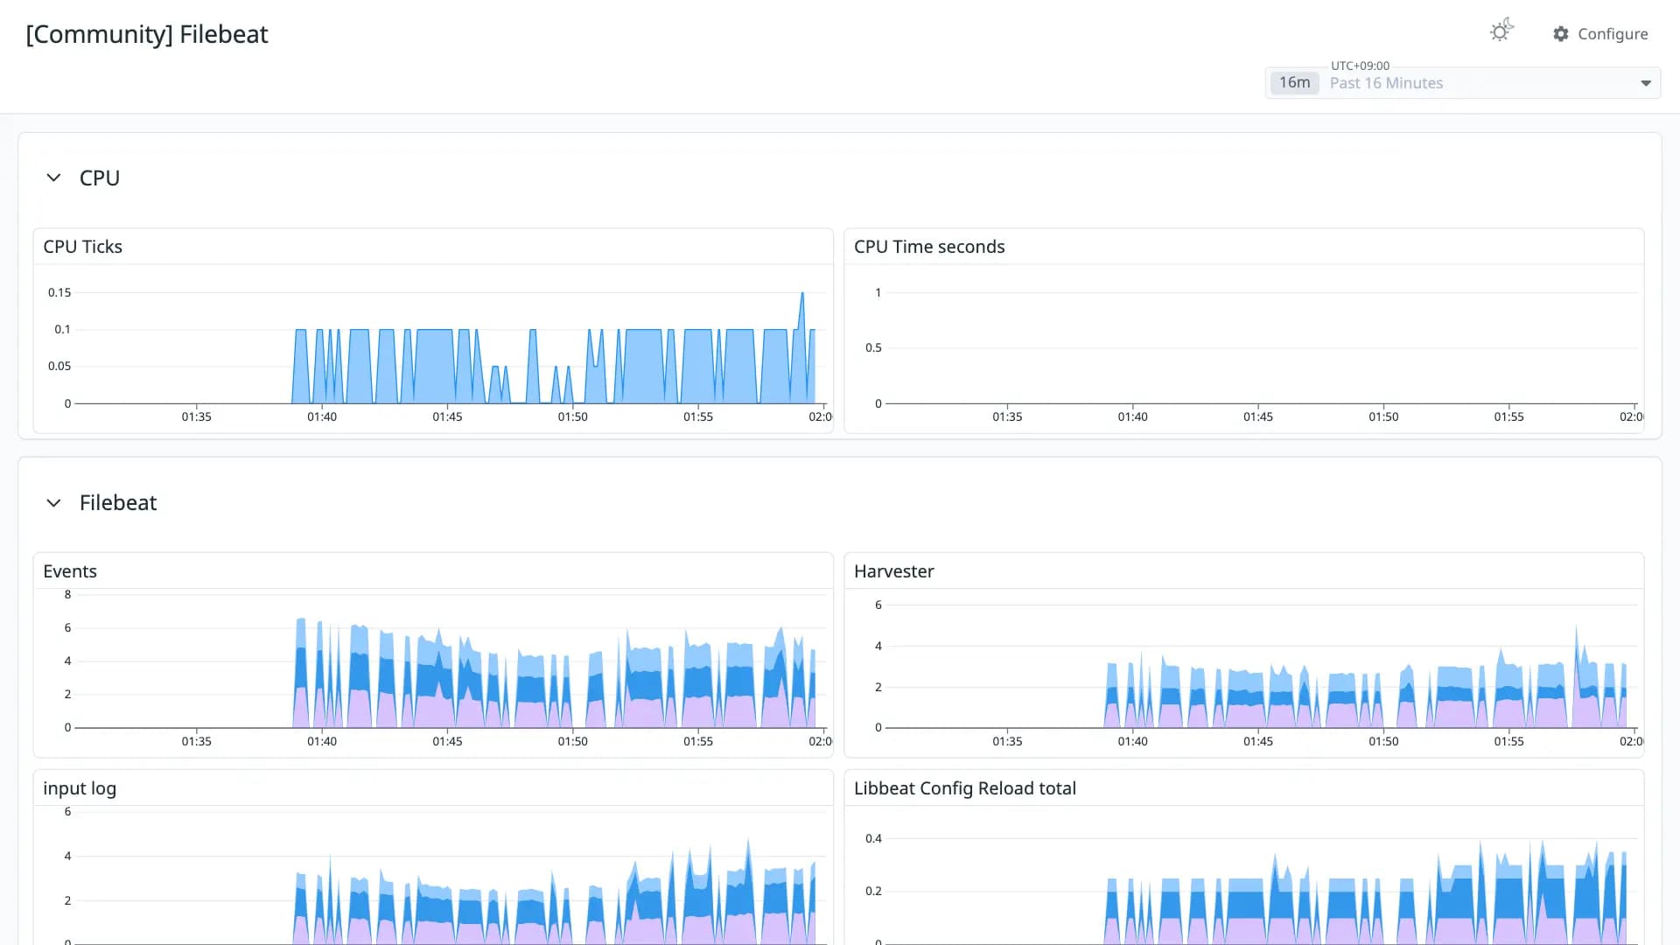1680x945 pixels.
Task: Click the UTC+09:00 timezone label
Action: 1360,66
